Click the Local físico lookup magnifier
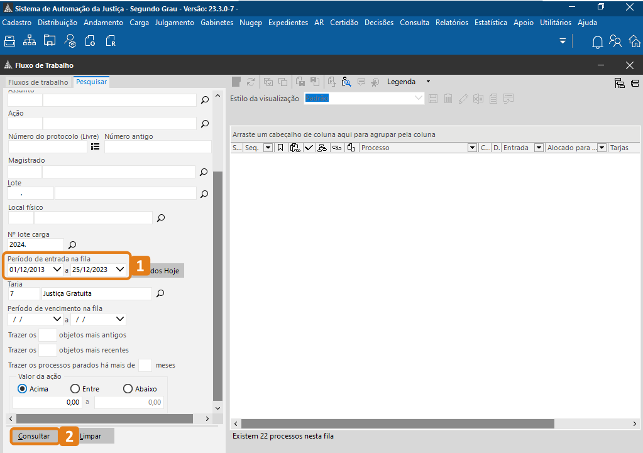The width and height of the screenshot is (643, 453). [161, 217]
